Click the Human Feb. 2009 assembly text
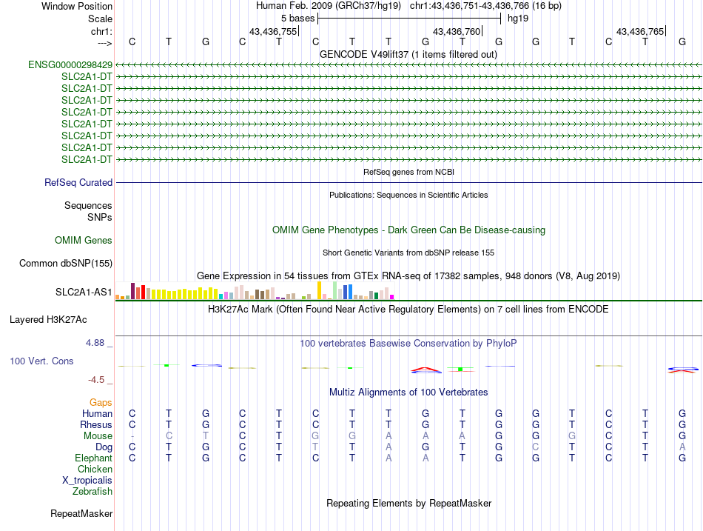The image size is (703, 531). click(x=328, y=6)
